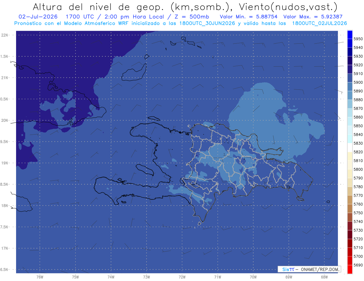Image resolution: width=364 pixels, height=281 pixels.
Task: Click the latitude label "19N"
Action: [5, 163]
